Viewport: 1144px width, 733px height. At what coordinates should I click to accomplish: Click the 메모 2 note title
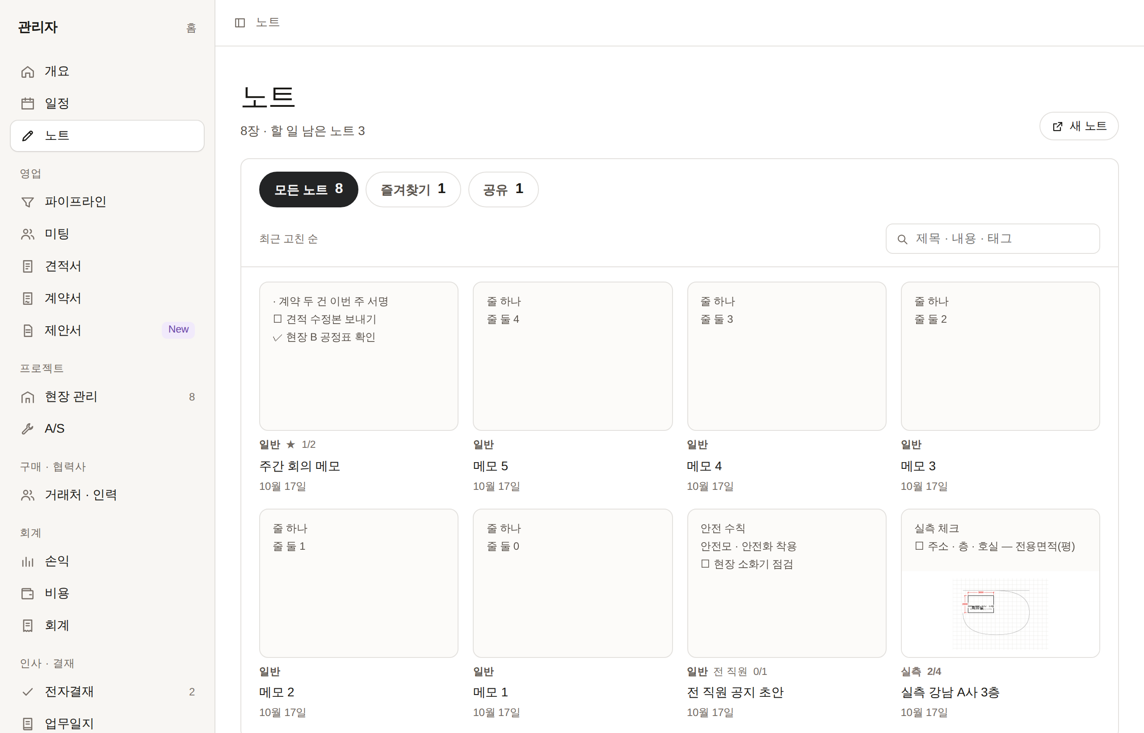[x=277, y=692]
